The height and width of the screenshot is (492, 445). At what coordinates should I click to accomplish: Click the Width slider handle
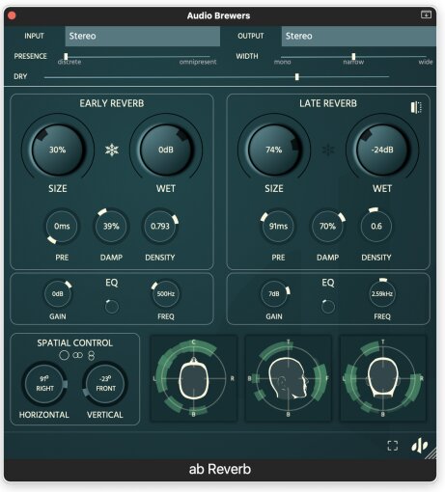[x=353, y=57]
